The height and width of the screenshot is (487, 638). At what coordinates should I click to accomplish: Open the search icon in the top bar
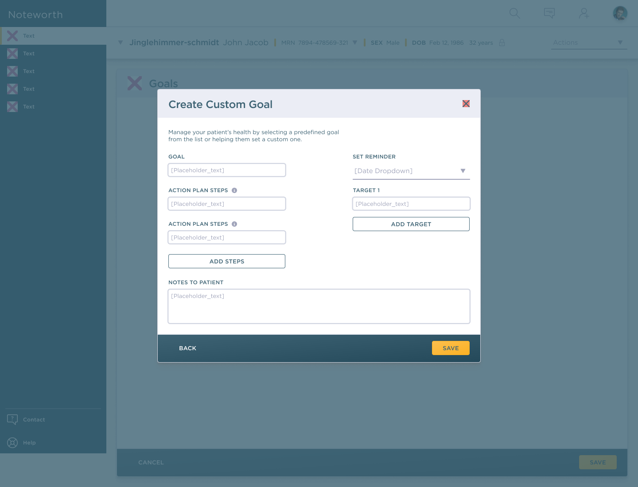pos(515,13)
